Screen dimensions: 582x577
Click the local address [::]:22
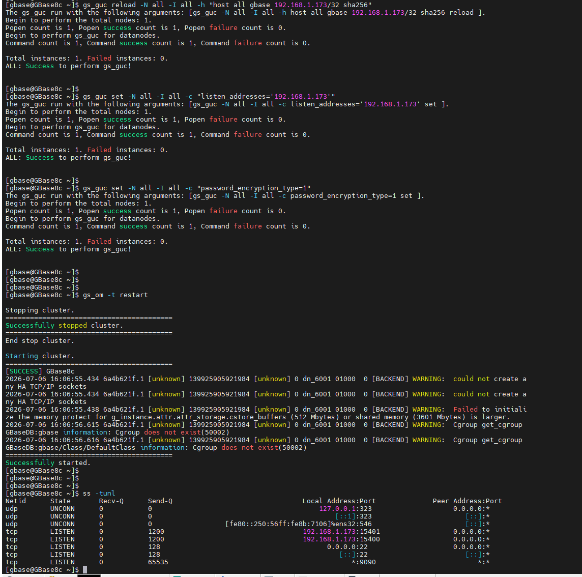click(354, 555)
